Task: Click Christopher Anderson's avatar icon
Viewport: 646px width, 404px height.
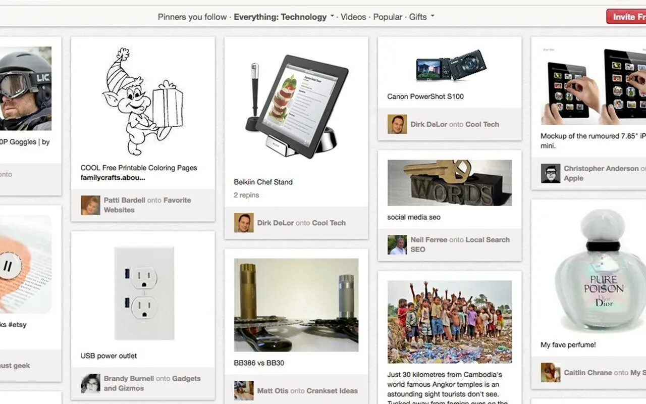Action: (551, 173)
